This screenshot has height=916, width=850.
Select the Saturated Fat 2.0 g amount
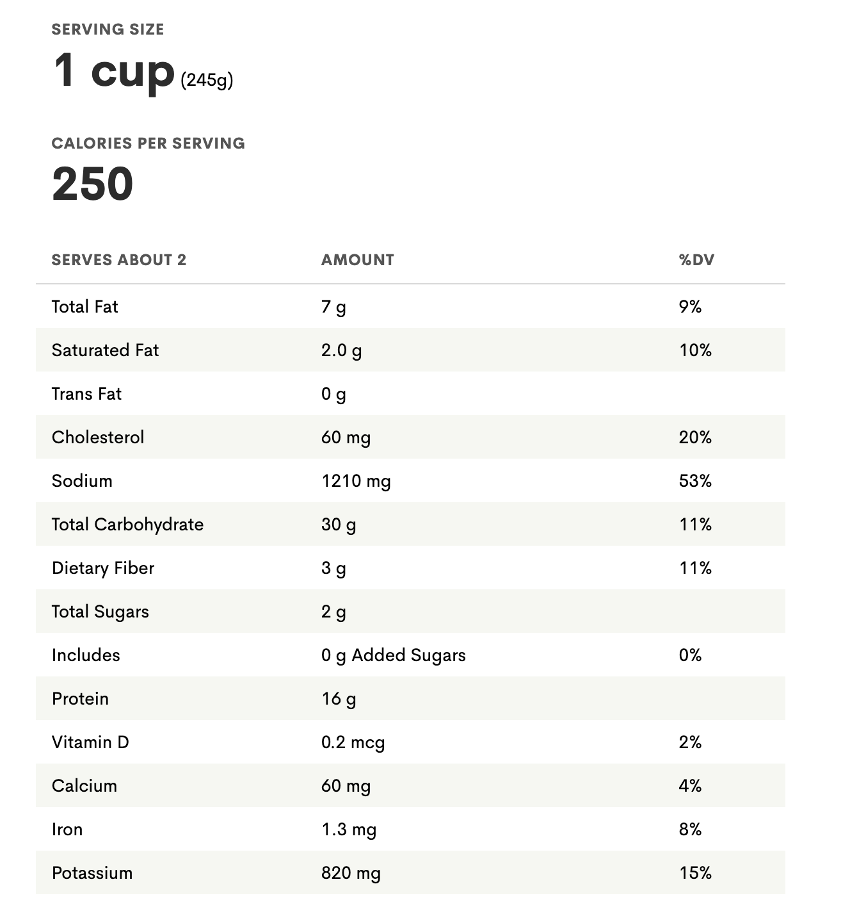341,350
